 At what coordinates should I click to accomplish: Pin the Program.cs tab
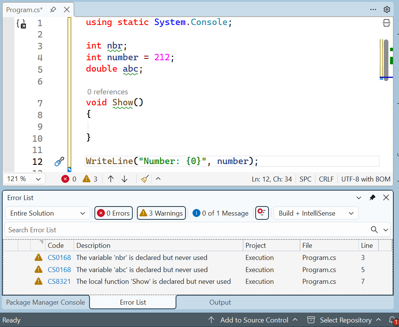[x=53, y=10]
